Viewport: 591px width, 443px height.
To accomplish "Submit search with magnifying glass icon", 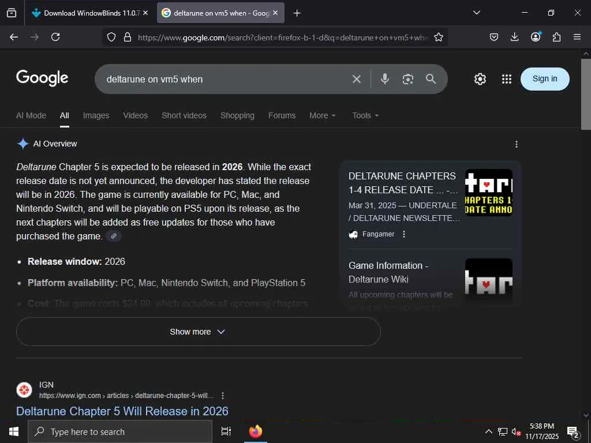I will coord(431,79).
